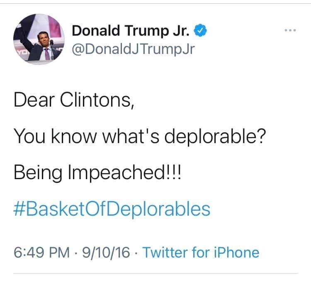Open Donald Trump Jr.'s profile picture
The width and height of the screenshot is (311, 287).
(39, 39)
